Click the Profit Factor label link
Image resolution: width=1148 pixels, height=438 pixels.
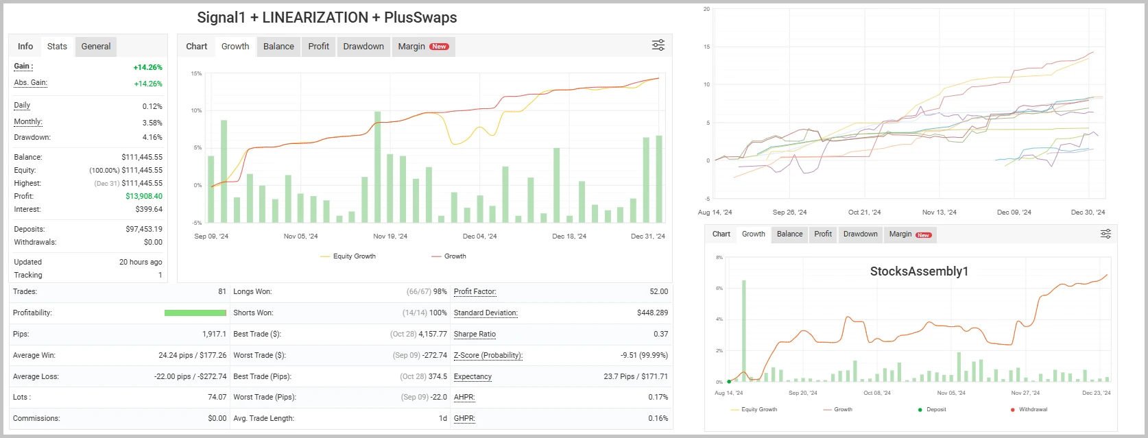tap(475, 292)
